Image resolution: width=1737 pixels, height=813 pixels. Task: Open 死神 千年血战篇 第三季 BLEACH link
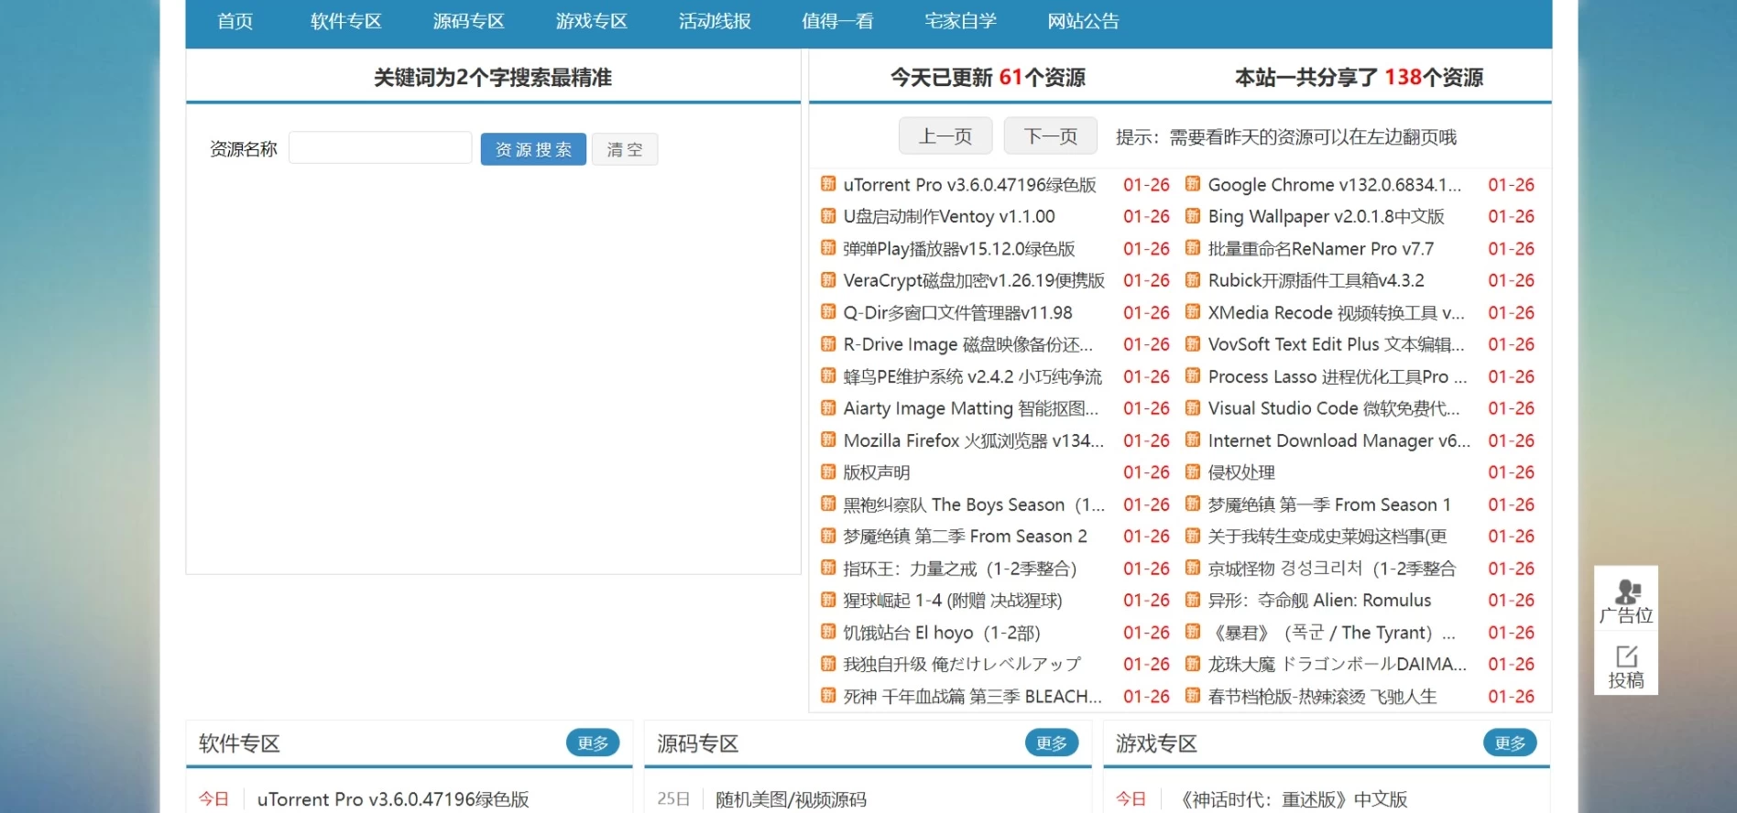972,697
